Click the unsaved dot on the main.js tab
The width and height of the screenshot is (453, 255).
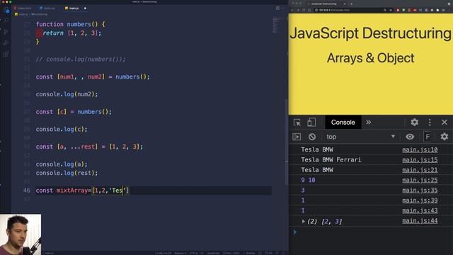[85, 8]
